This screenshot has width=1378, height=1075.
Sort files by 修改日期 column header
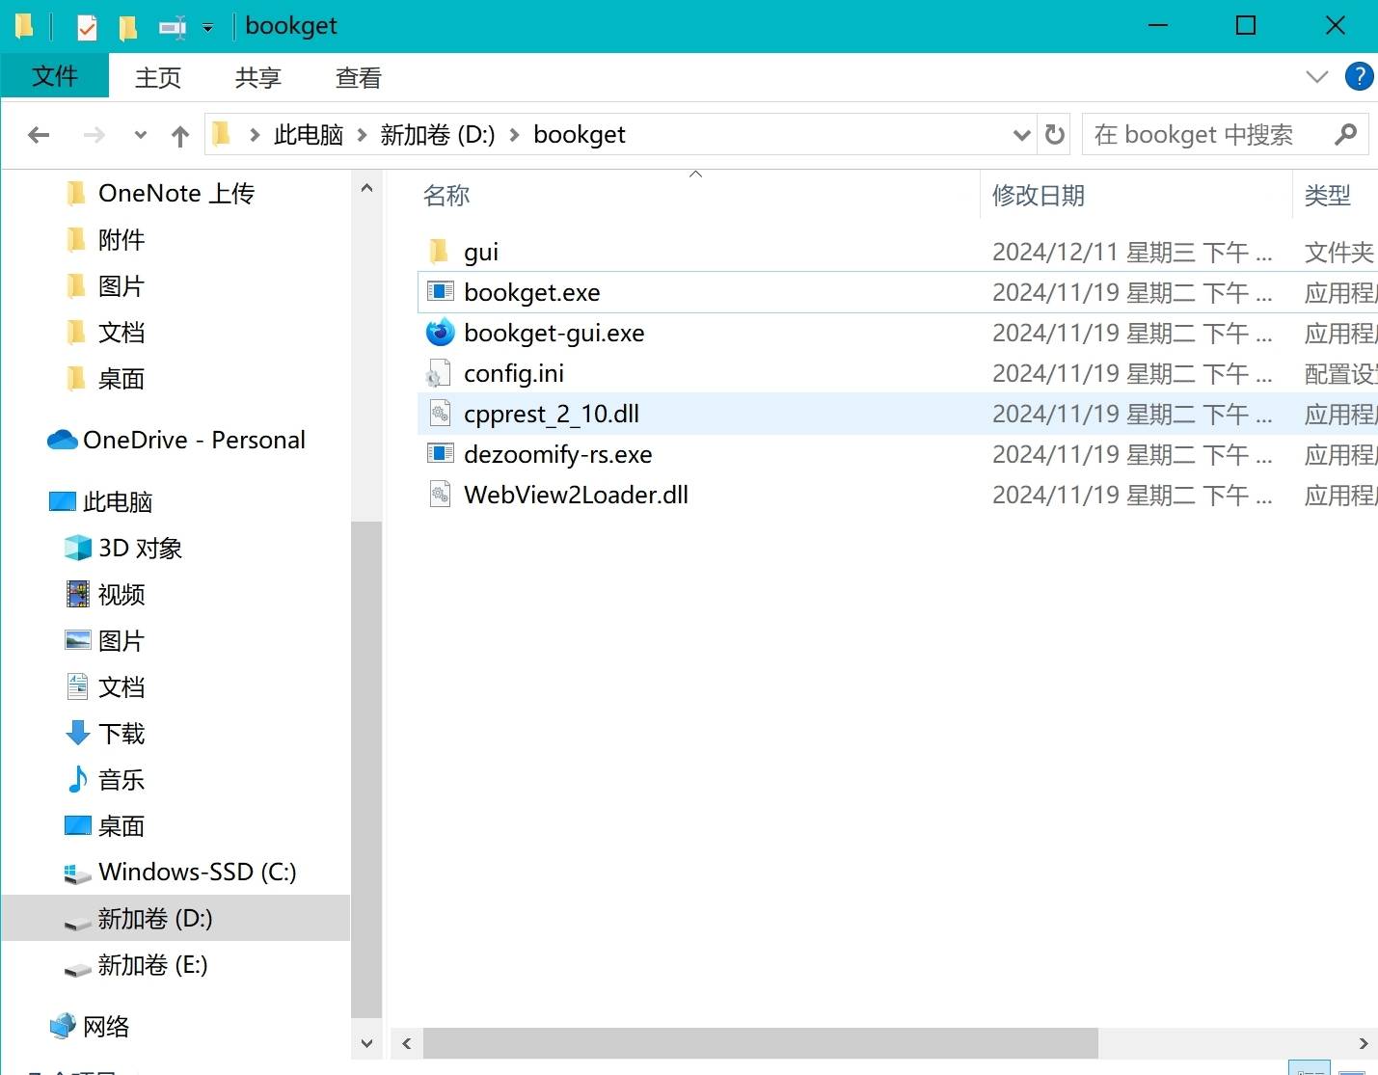coord(1039,196)
